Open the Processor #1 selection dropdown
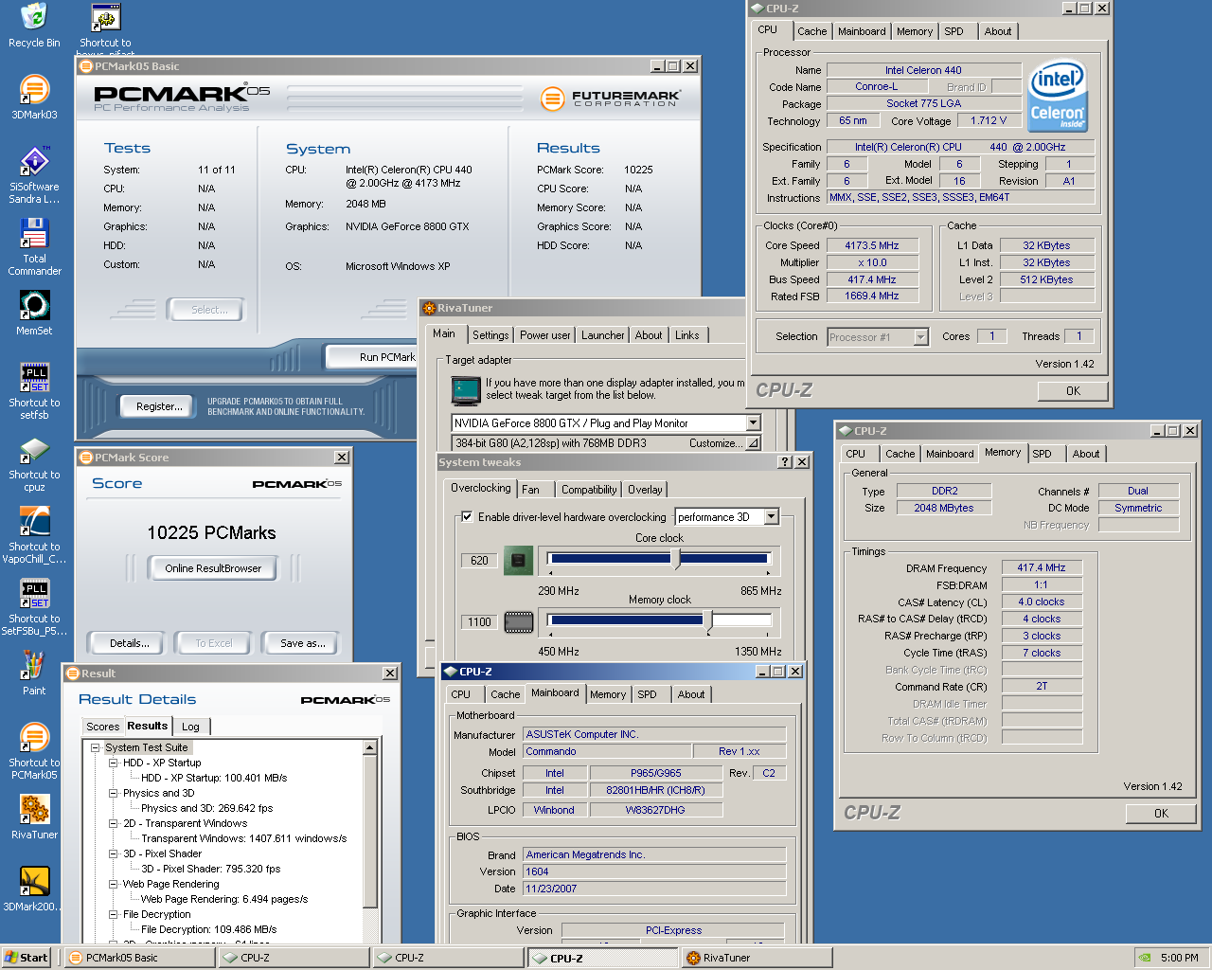 920,337
